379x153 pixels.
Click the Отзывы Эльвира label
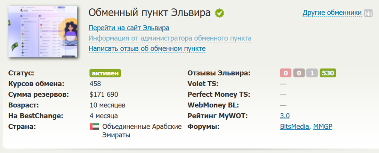(219, 73)
